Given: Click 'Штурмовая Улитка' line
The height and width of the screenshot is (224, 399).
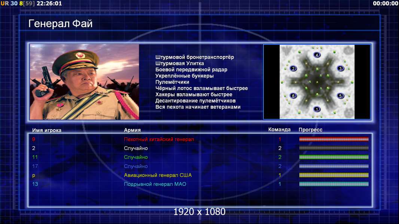Looking at the screenshot, I should click(180, 63).
